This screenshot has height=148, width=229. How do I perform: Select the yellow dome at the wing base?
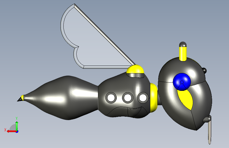(x=135, y=69)
